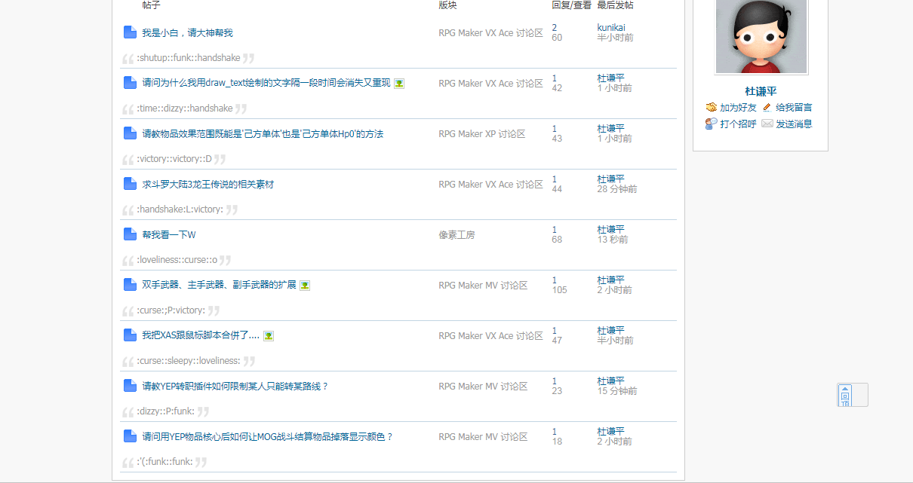Open the thread '我把XAS跟鼠标脚本合并了....'

(x=201, y=336)
